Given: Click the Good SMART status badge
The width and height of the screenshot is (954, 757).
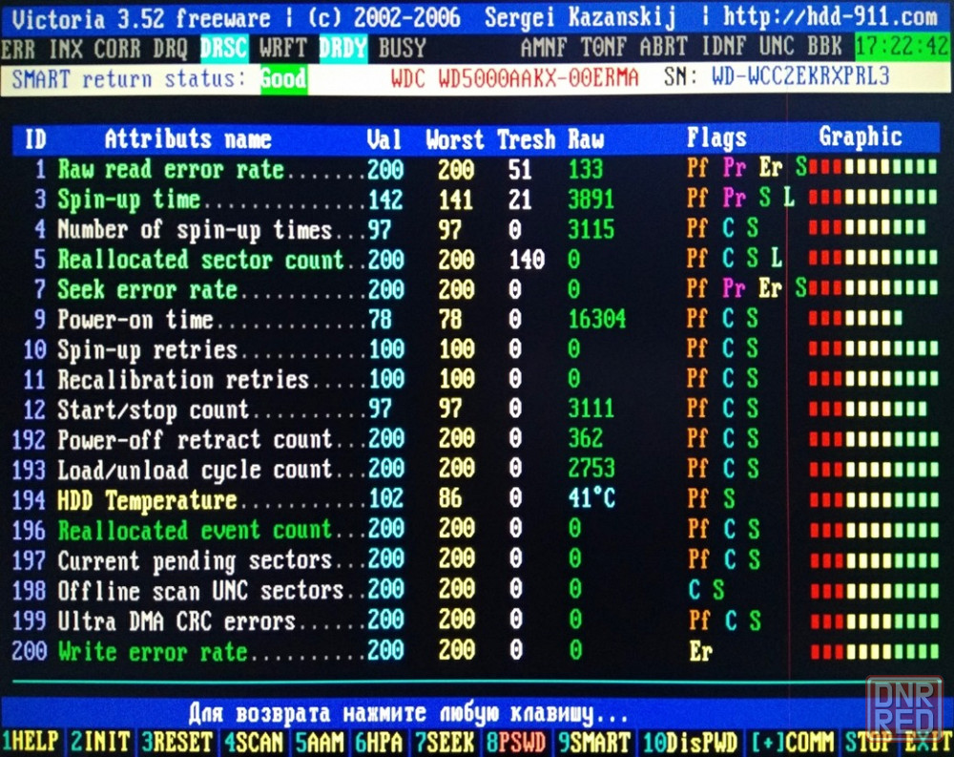Looking at the screenshot, I should (282, 78).
